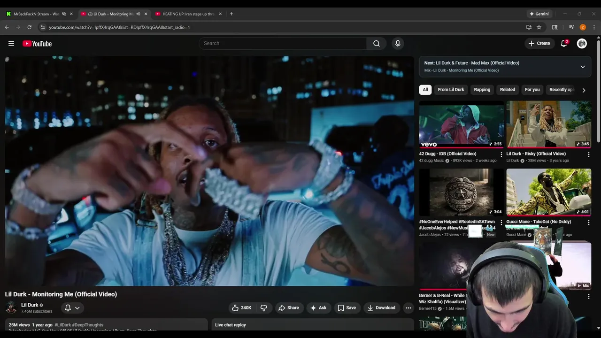This screenshot has height=338, width=601.
Task: Open the YouTube notifications bell
Action: pos(564,43)
